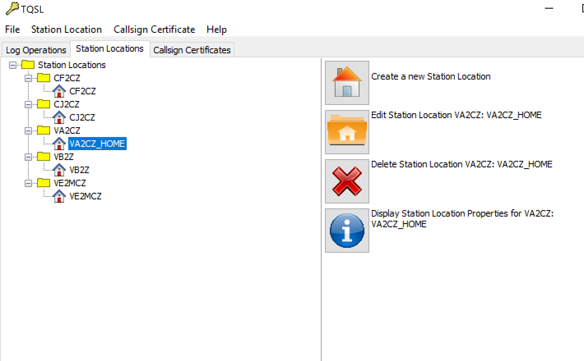Click the yellow folder icon of VB2Z group
The image size is (584, 361).
(44, 157)
